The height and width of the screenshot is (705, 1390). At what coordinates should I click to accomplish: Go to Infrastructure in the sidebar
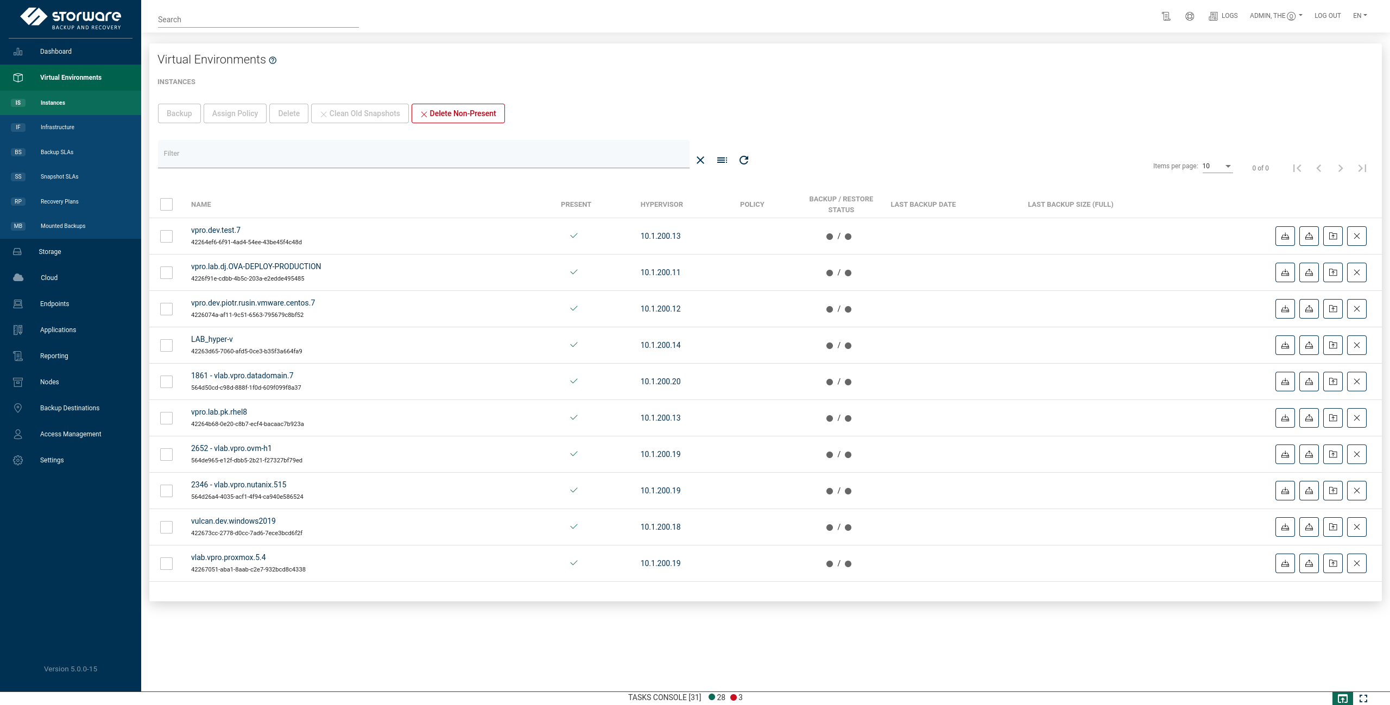pyautogui.click(x=57, y=127)
